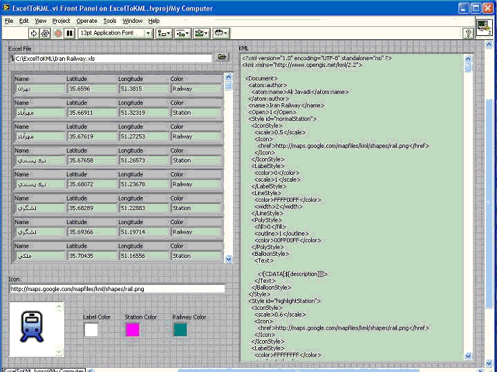
Task: Open the context help question mark
Action: pyautogui.click(x=468, y=33)
